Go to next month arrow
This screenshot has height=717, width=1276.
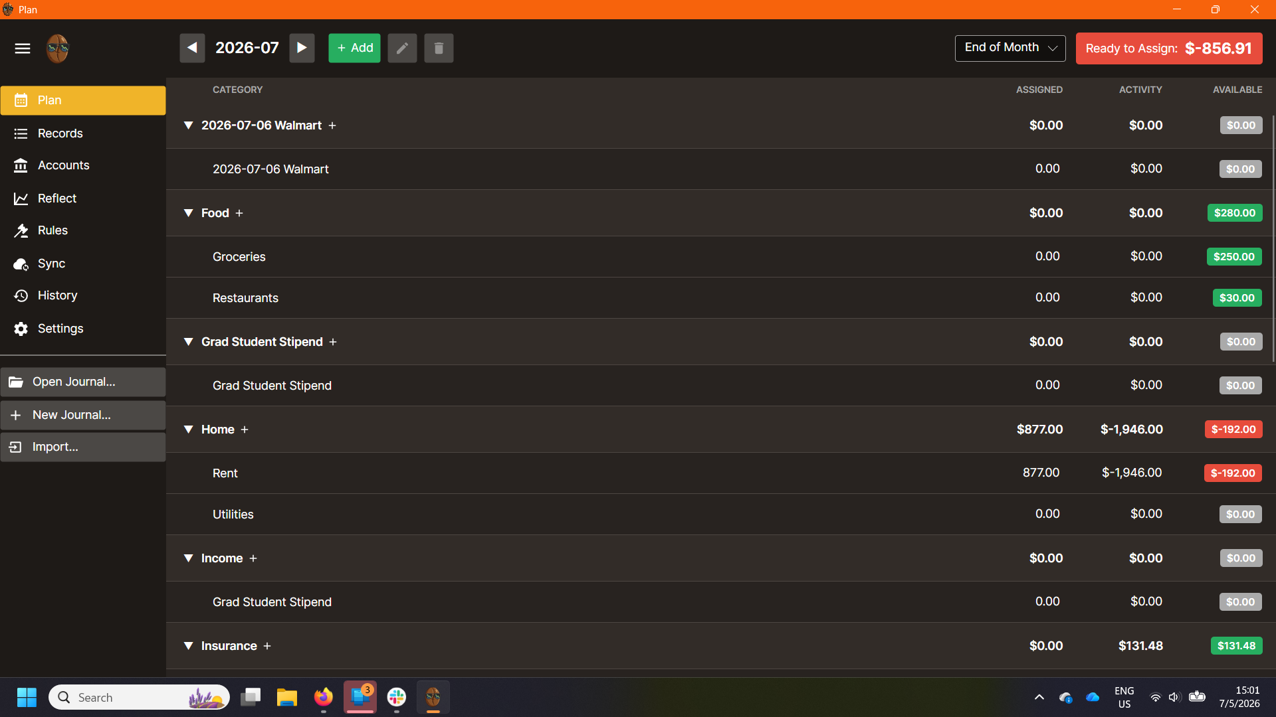302,48
